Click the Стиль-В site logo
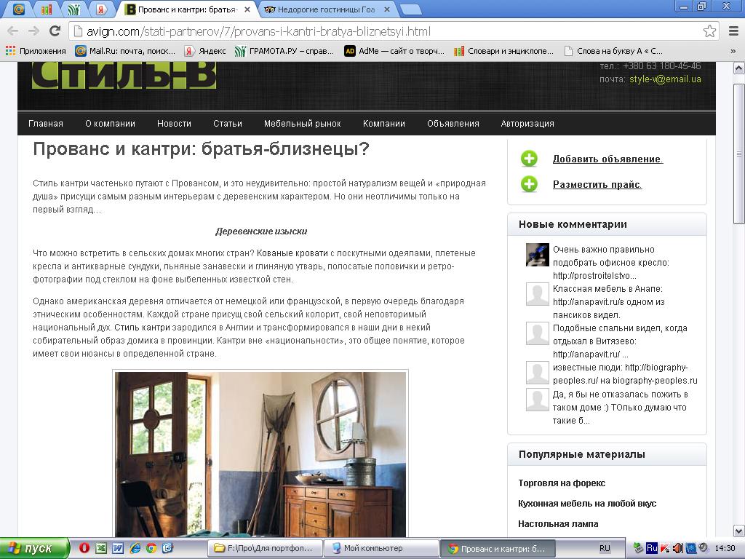This screenshot has height=559, width=745. pyautogui.click(x=124, y=75)
